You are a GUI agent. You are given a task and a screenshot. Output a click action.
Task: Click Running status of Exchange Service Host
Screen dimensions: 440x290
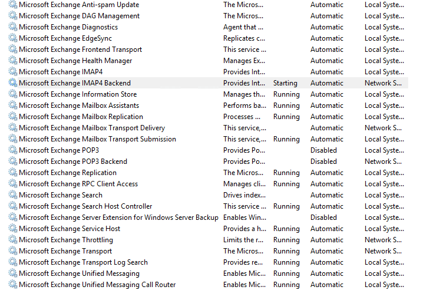click(286, 229)
